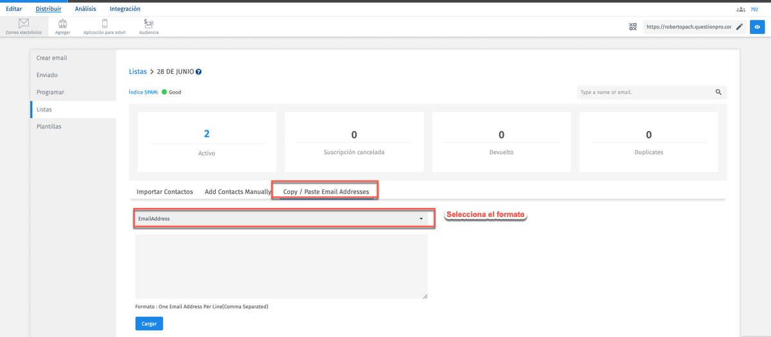Preview survey with the blue eye button

click(x=757, y=27)
